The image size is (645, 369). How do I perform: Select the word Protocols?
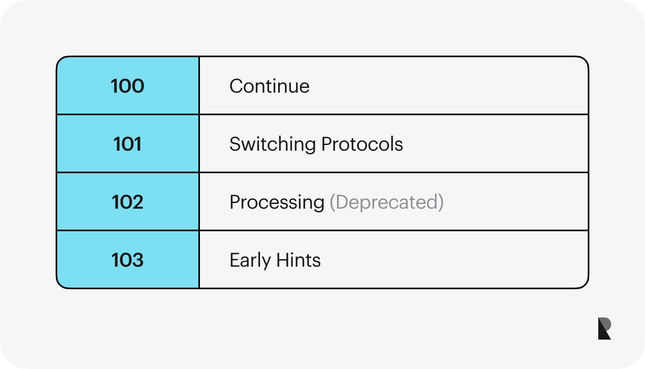click(362, 144)
